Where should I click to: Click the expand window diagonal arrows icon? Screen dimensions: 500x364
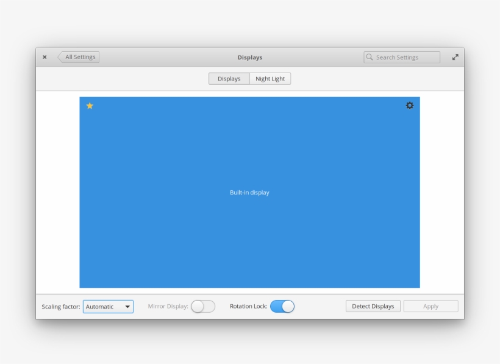tap(455, 57)
